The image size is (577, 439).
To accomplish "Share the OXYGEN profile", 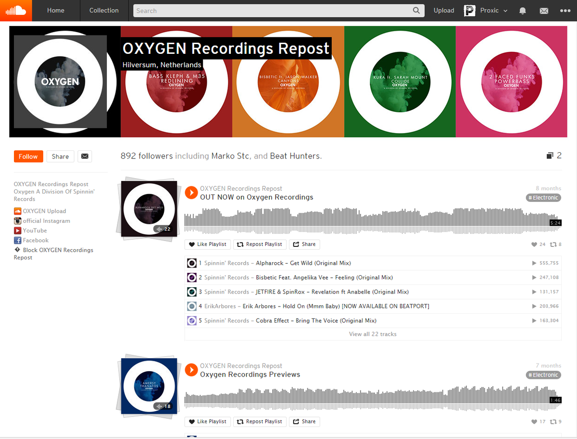I will tap(60, 157).
